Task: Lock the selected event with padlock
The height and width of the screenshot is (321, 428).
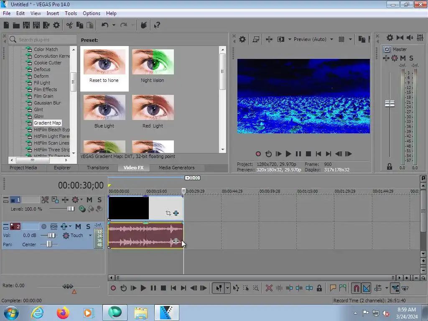Action: tap(319, 288)
